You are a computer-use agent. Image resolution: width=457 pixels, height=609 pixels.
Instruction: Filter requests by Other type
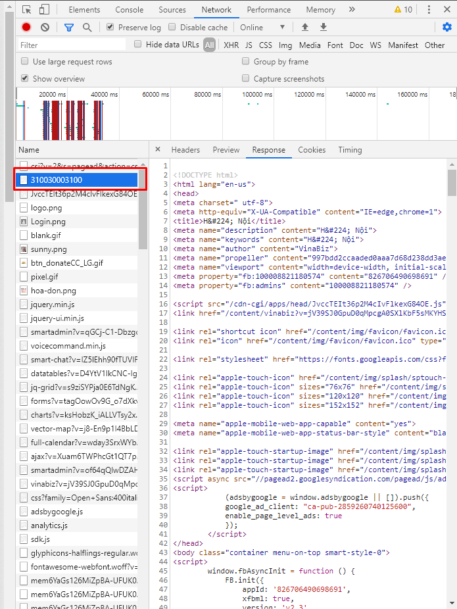434,45
